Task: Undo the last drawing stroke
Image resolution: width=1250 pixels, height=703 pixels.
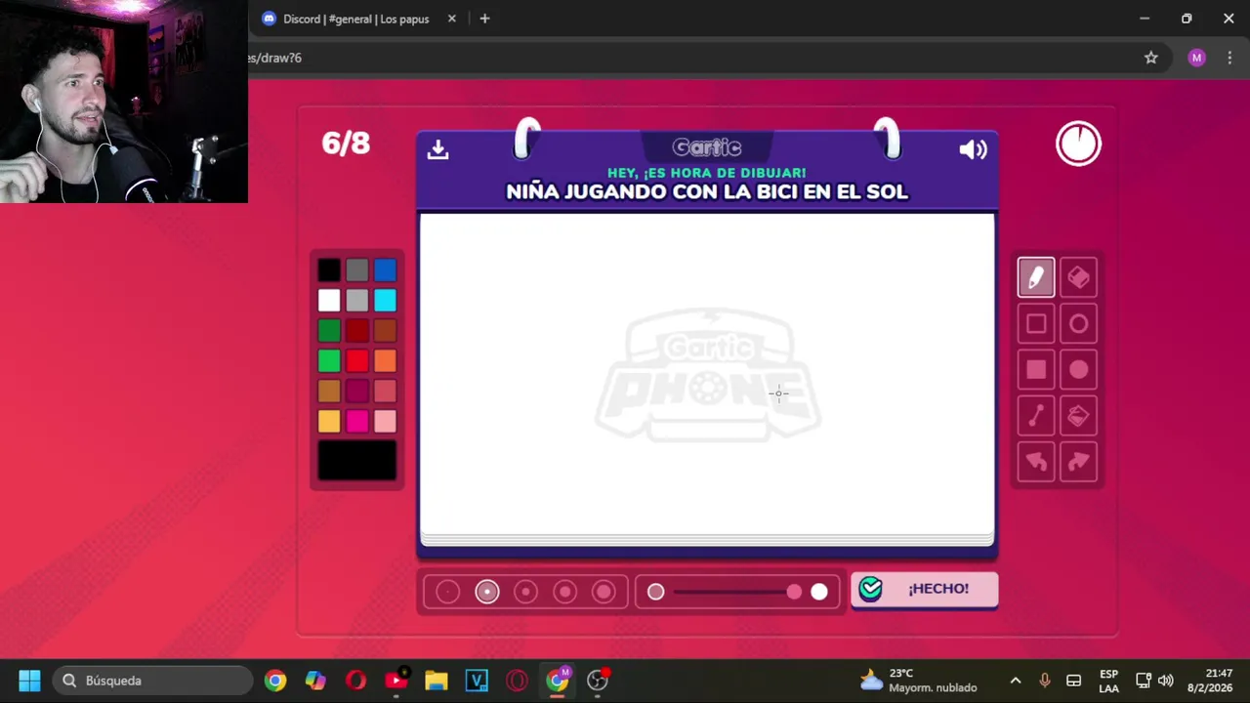Action: point(1036,462)
